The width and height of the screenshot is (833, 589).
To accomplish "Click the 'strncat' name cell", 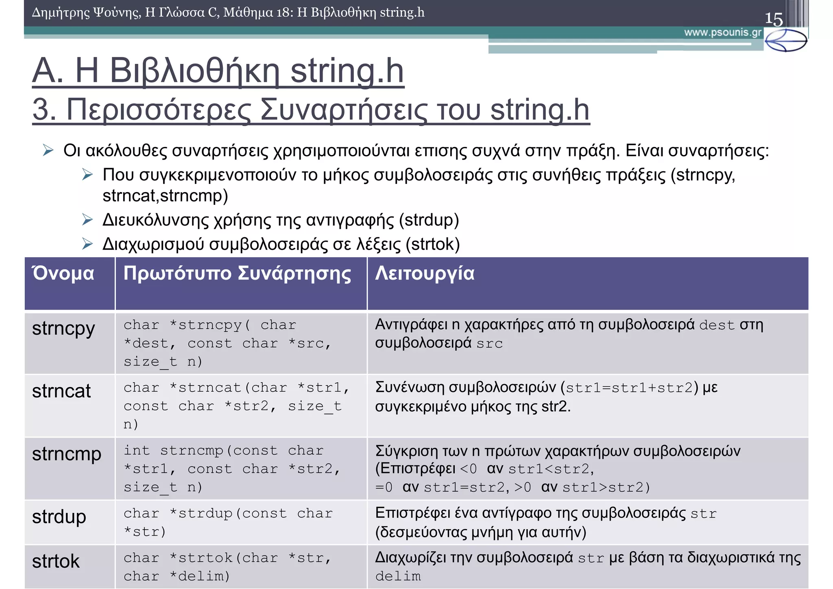I will tap(70, 406).
